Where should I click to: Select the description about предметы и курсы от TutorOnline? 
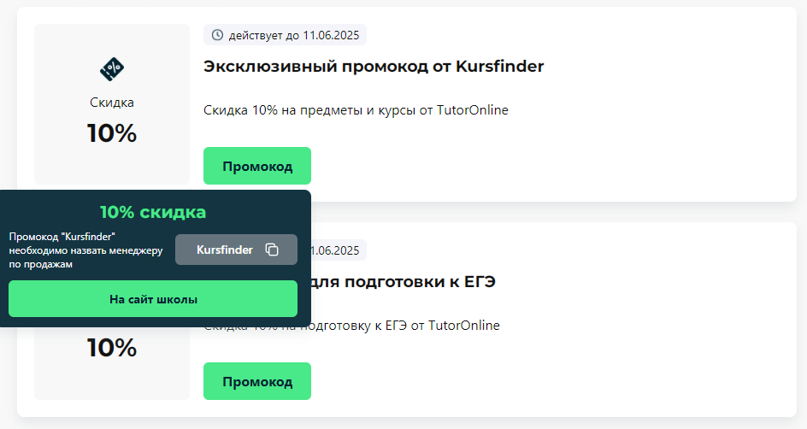tap(356, 110)
